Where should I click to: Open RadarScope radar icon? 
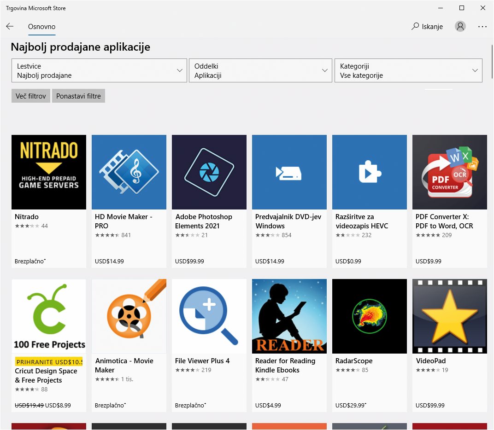pyautogui.click(x=370, y=316)
